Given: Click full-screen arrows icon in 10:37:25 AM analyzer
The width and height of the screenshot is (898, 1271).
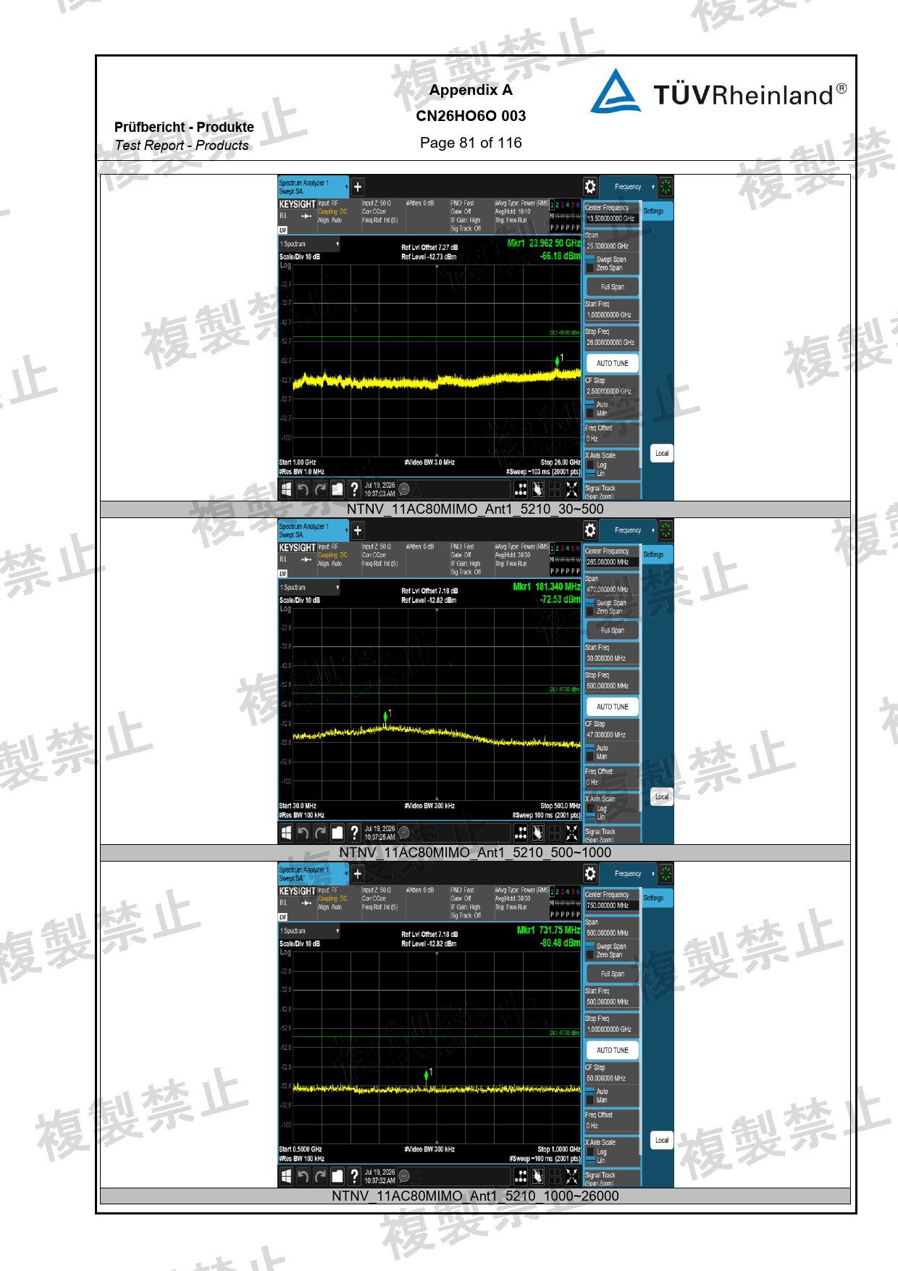Looking at the screenshot, I should click(572, 833).
